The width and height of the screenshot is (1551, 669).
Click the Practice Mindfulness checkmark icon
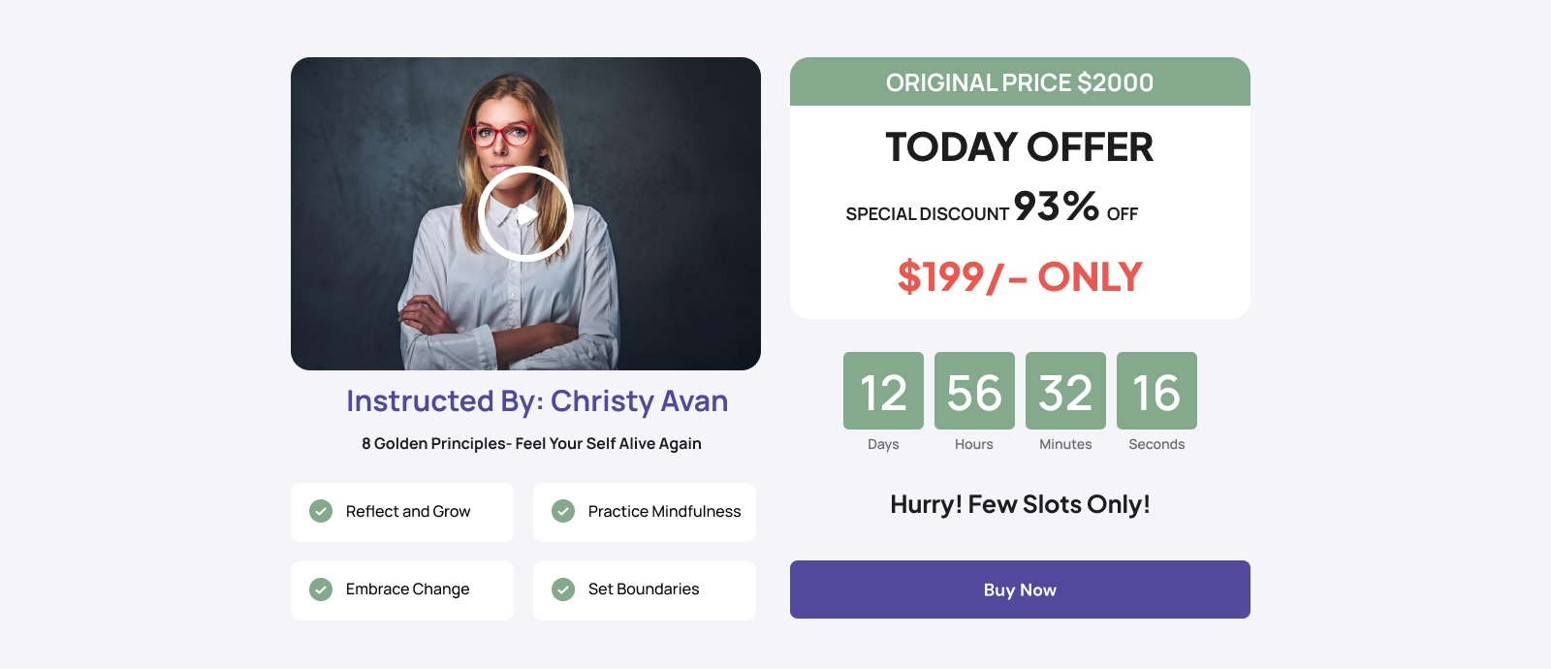[563, 511]
